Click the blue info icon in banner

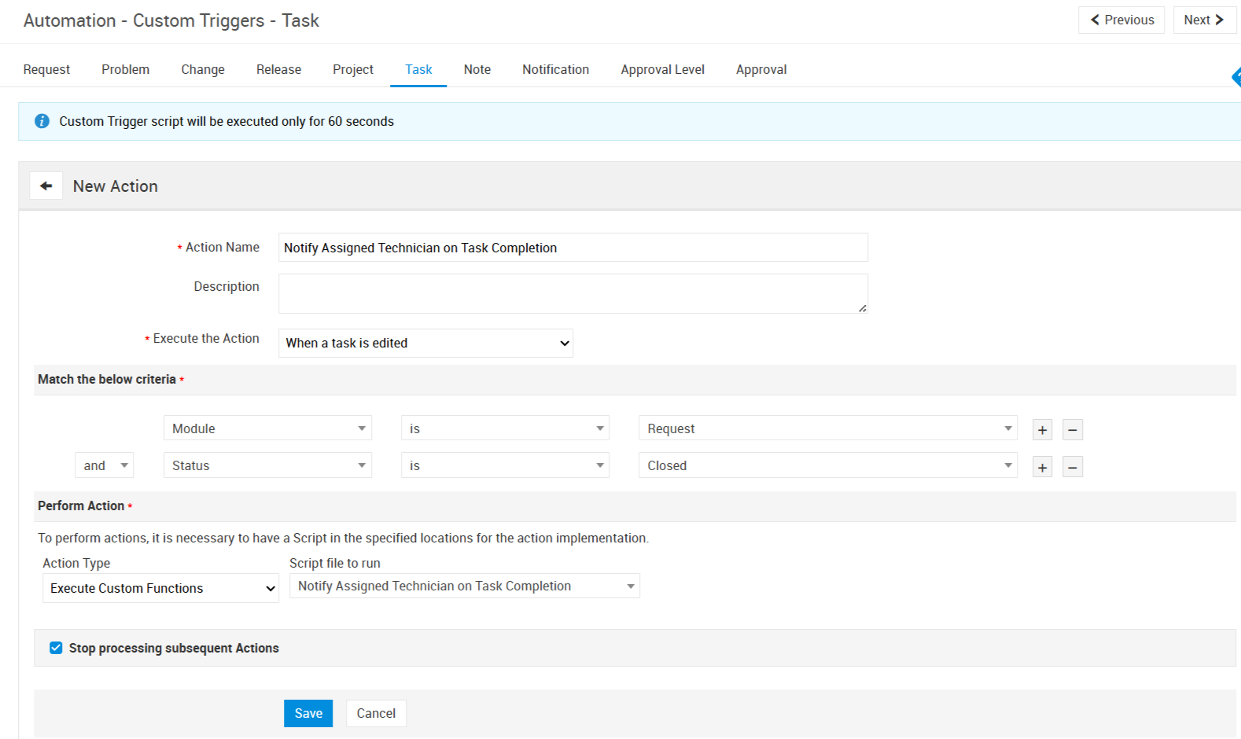[42, 121]
